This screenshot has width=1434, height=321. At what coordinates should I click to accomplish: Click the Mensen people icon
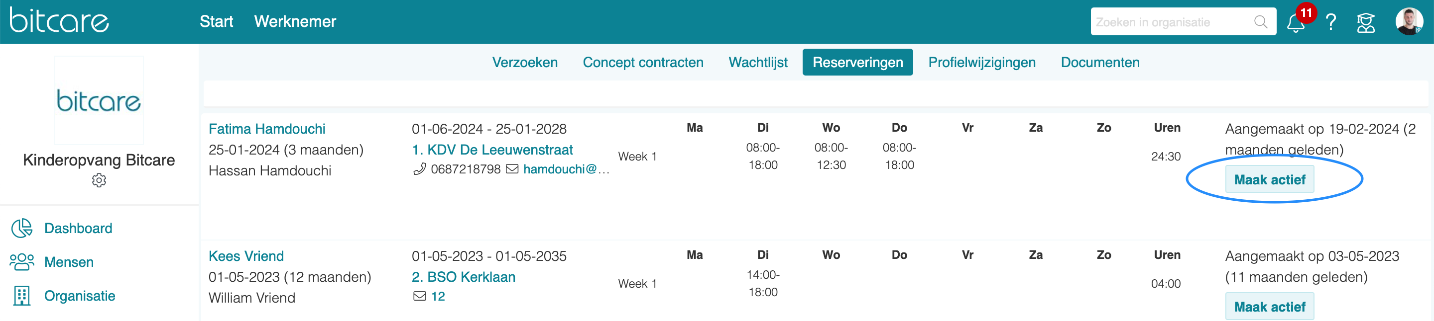pos(22,262)
